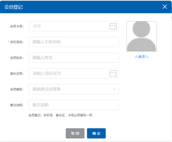Click the 会员登记 dialog title text
Viewport: 172px width, 142px height.
tap(13, 7)
